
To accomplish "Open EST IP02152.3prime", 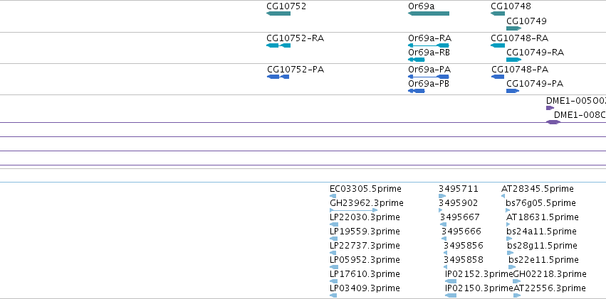I will click(451, 281).
